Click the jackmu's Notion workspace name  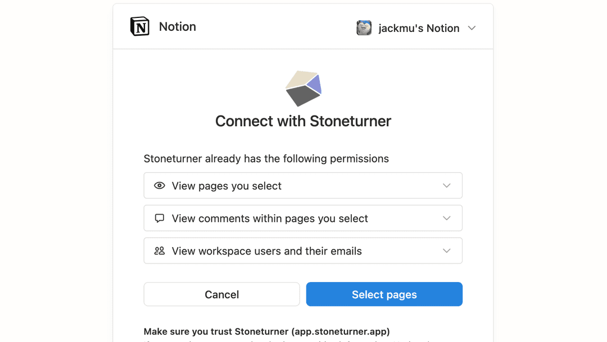(x=419, y=28)
